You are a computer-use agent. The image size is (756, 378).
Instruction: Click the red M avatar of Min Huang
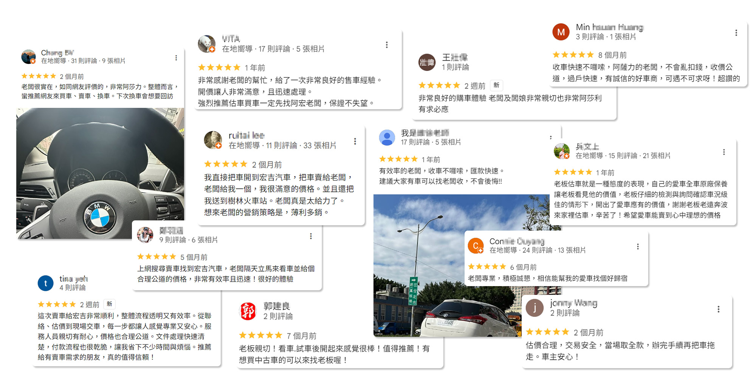tap(561, 32)
